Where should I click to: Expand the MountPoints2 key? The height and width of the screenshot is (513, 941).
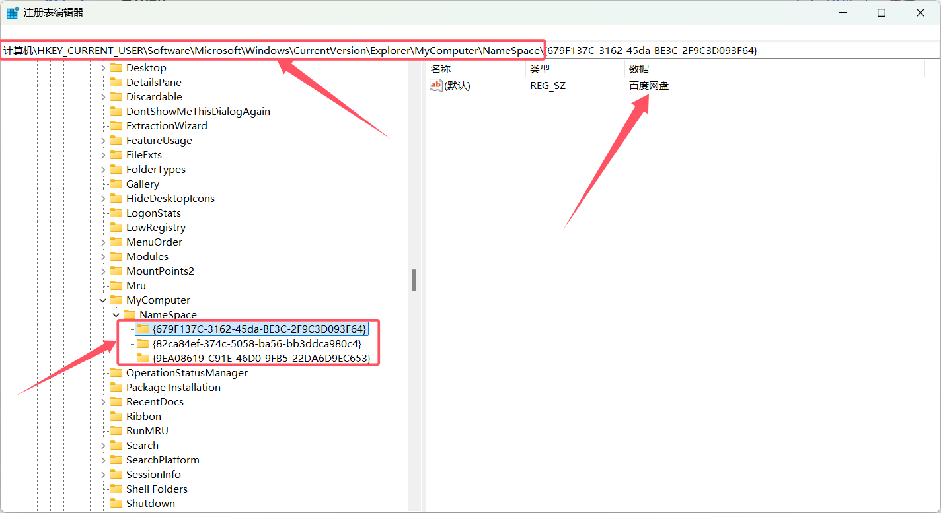coord(102,271)
